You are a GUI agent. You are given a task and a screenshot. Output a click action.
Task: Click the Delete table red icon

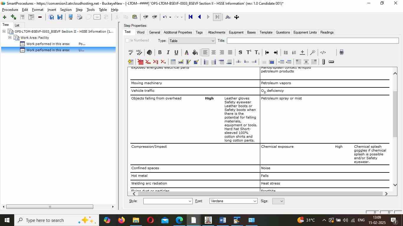tap(140, 62)
